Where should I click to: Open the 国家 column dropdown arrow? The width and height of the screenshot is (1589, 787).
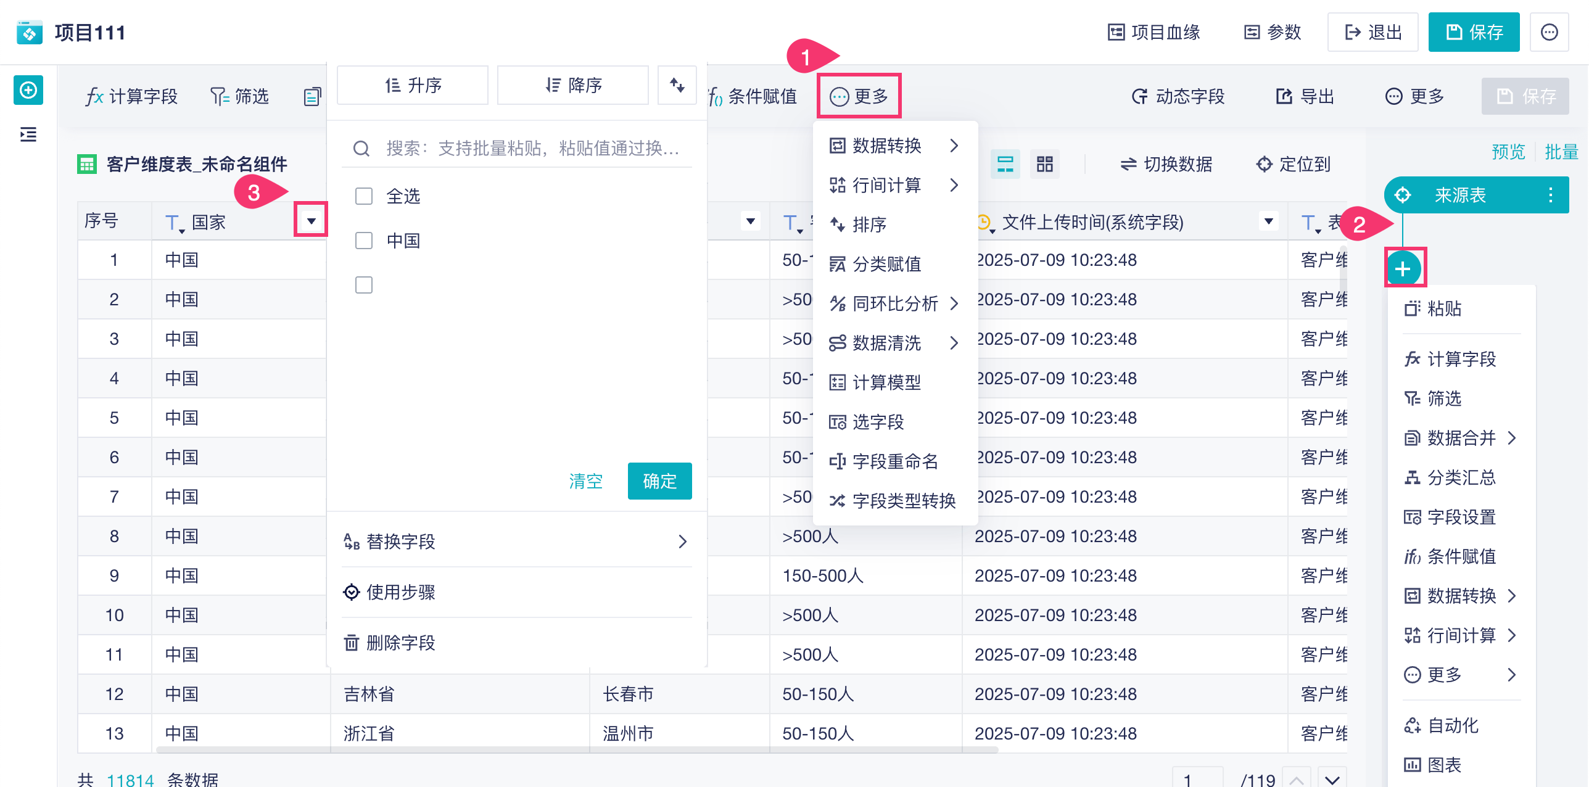pos(311,221)
